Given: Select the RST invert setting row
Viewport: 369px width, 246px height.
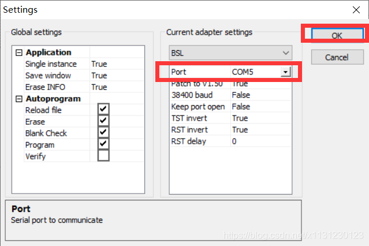Looking at the screenshot, I should point(199,129).
